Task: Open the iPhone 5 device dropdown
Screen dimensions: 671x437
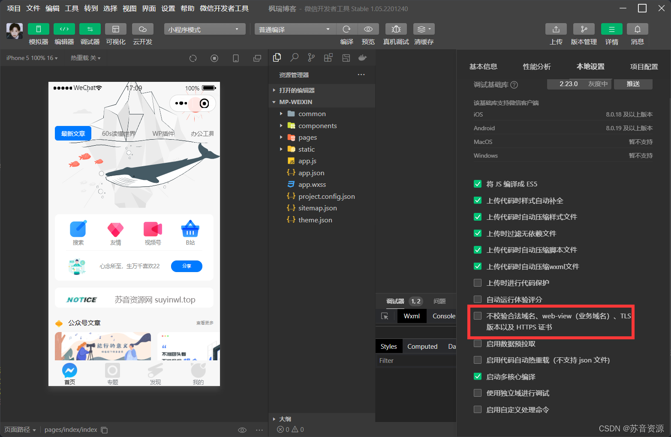Action: click(x=32, y=58)
